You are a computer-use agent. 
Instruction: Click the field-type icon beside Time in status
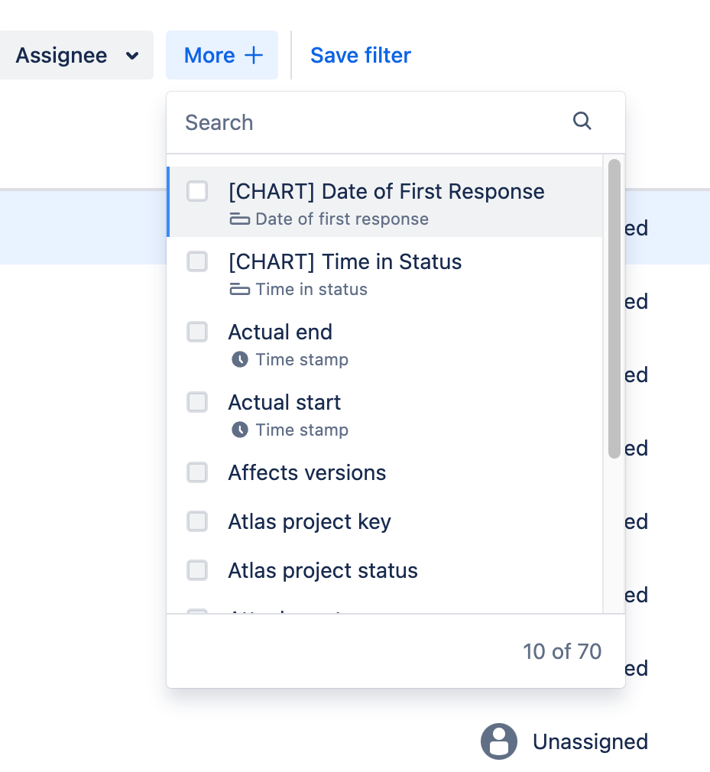point(240,290)
